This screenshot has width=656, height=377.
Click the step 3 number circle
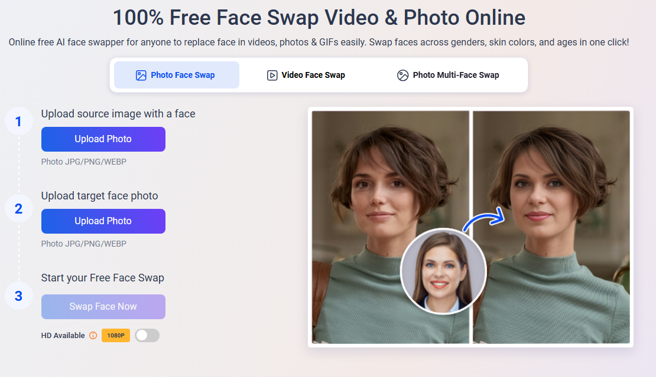[x=18, y=295]
